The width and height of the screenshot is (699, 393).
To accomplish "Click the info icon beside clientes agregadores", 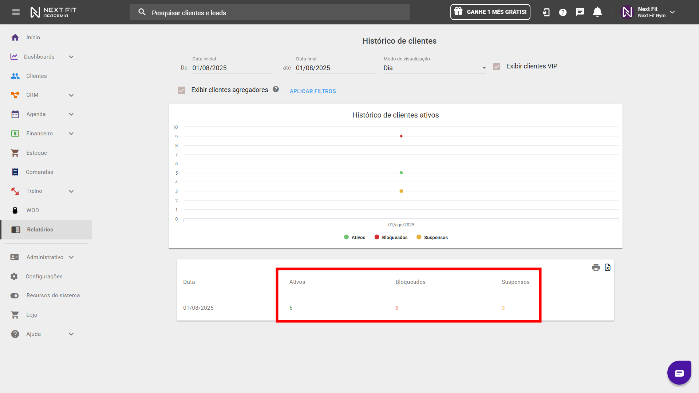I will tap(276, 89).
